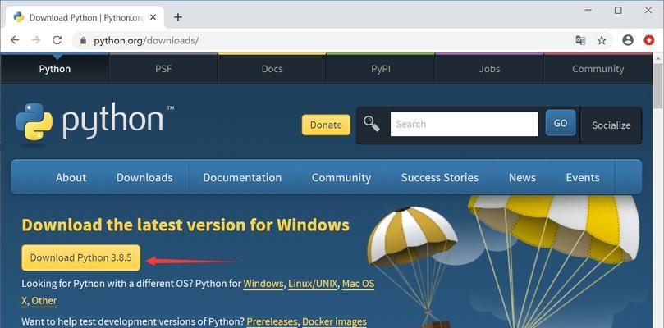Click the scrollbar up arrow
Viewport: 664px width, 328px height.
[x=658, y=57]
